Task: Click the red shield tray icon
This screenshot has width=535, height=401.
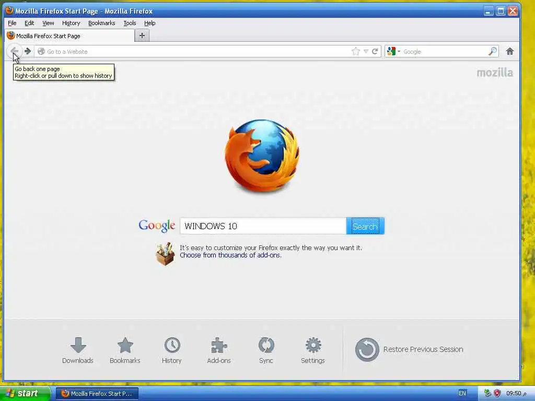Action: (x=497, y=393)
